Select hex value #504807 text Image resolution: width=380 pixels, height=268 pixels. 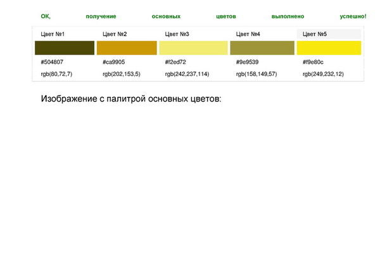pos(52,62)
